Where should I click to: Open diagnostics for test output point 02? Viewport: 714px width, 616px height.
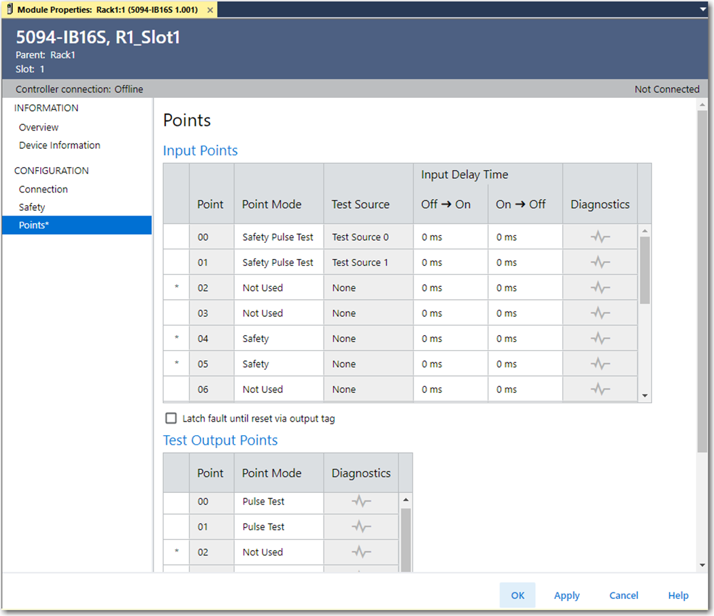[361, 552]
